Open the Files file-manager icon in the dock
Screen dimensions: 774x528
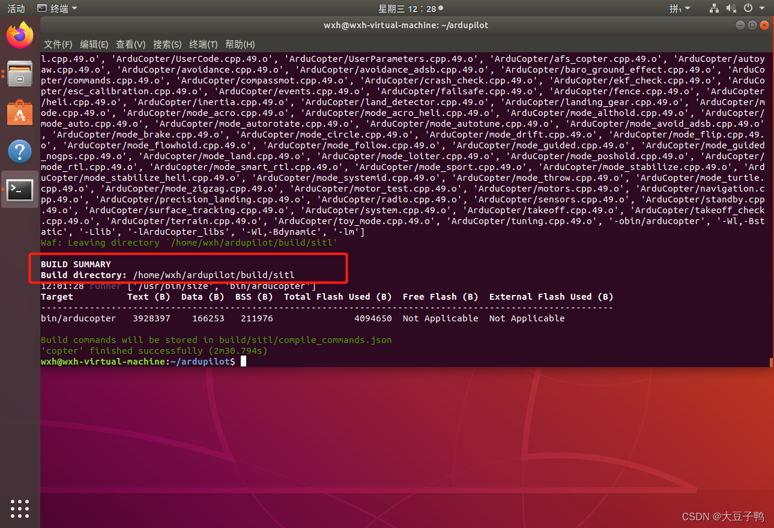pyautogui.click(x=19, y=74)
